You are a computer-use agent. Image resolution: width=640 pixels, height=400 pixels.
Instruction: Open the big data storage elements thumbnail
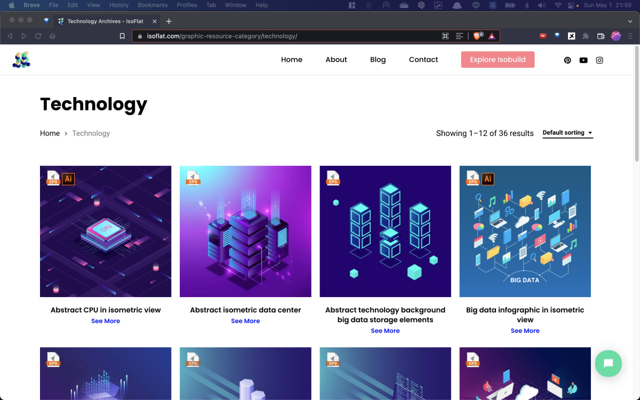(385, 231)
